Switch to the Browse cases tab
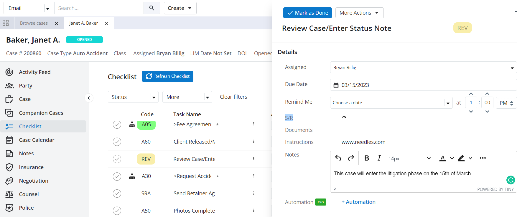517x217 pixels. (34, 23)
